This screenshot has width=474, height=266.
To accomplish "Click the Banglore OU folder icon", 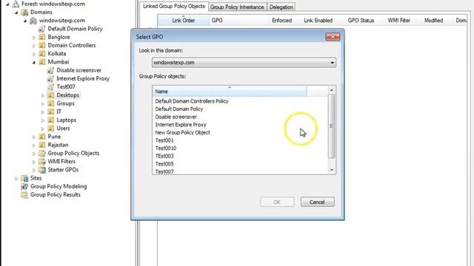I will pos(42,37).
